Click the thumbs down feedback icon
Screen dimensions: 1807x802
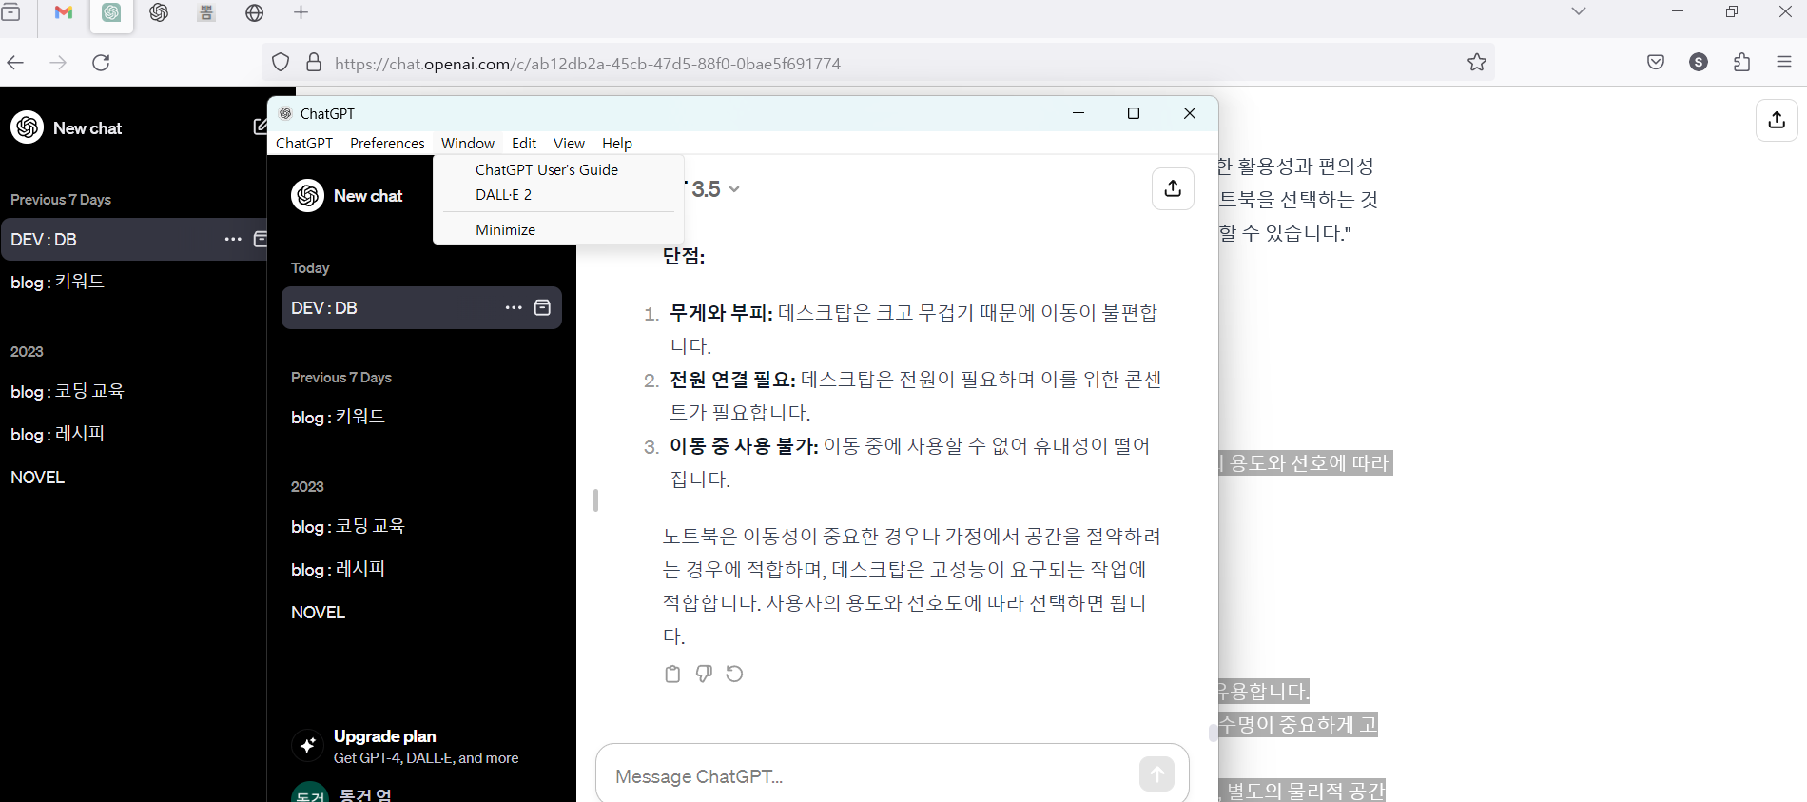[x=704, y=674]
